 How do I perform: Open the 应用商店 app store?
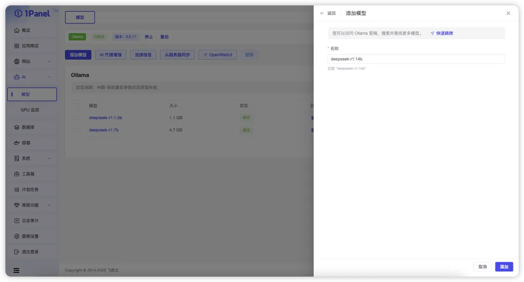[x=29, y=45]
